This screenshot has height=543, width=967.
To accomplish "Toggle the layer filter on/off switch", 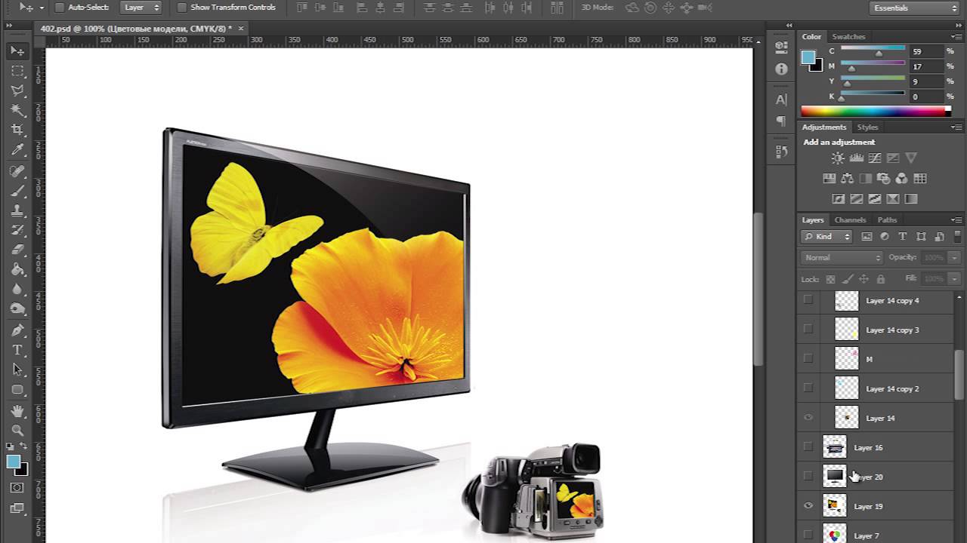I will pos(956,237).
